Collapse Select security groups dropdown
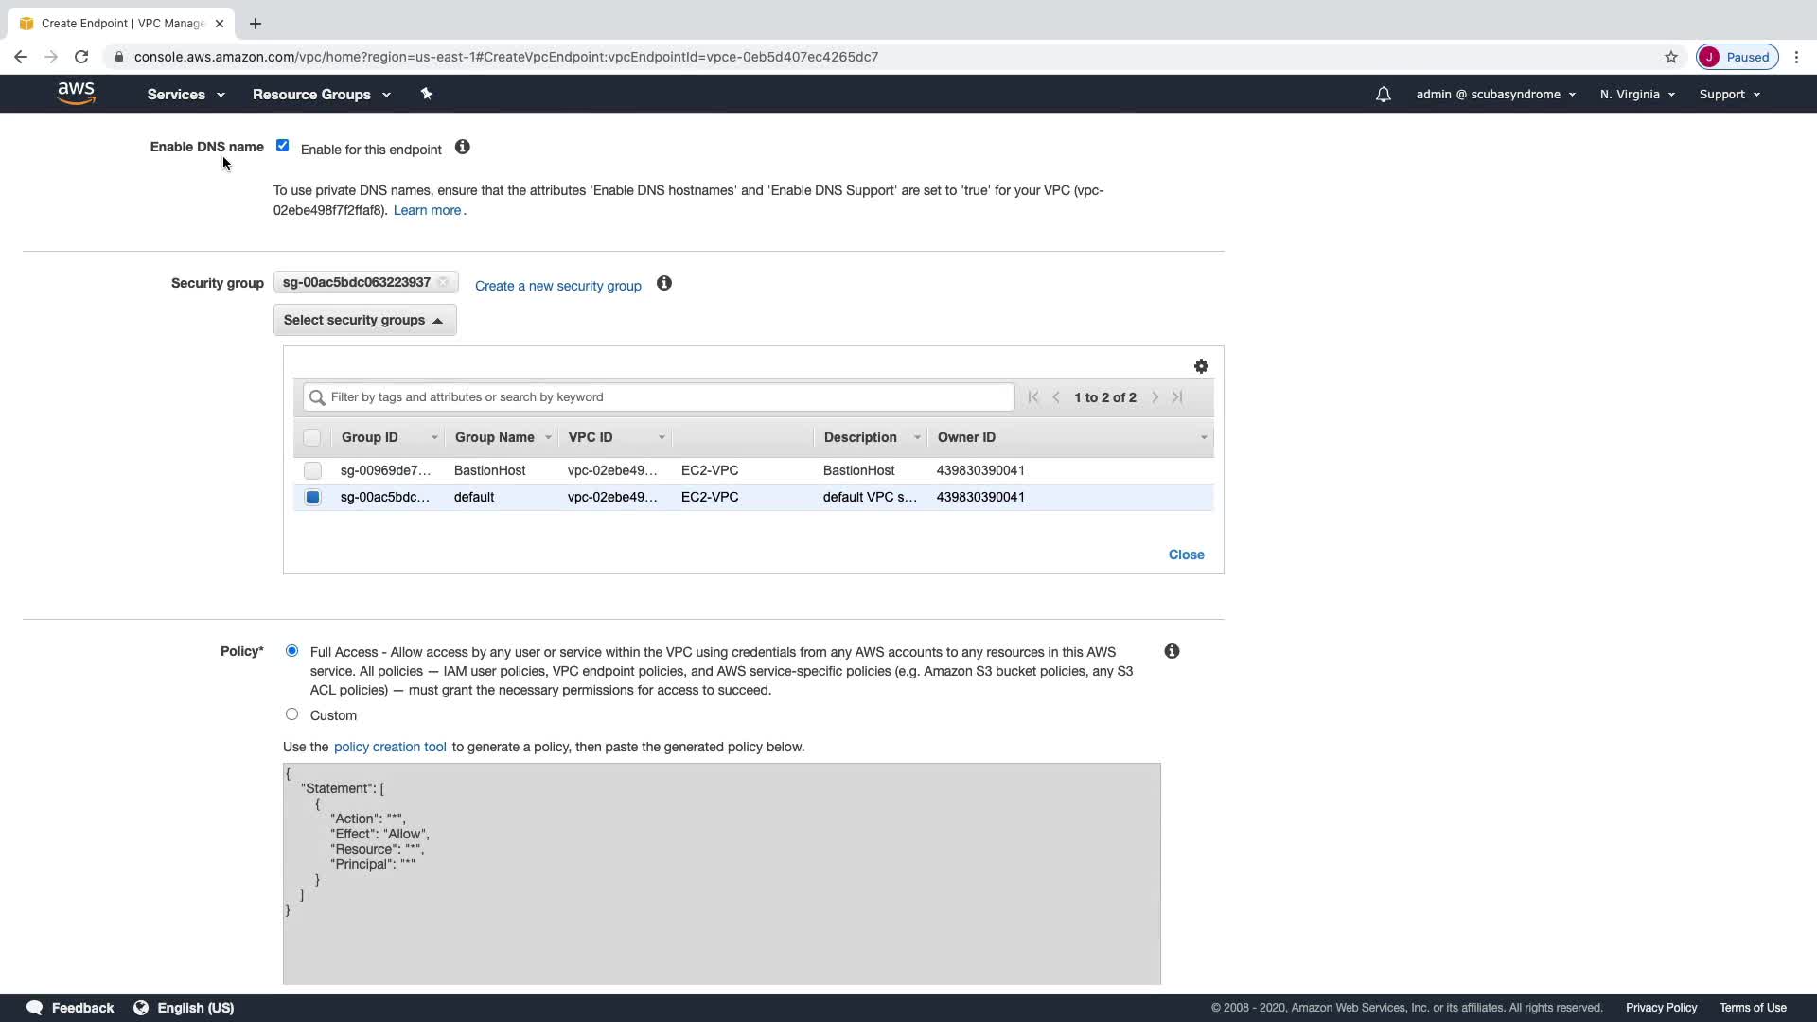Viewport: 1817px width, 1022px height. (x=364, y=320)
